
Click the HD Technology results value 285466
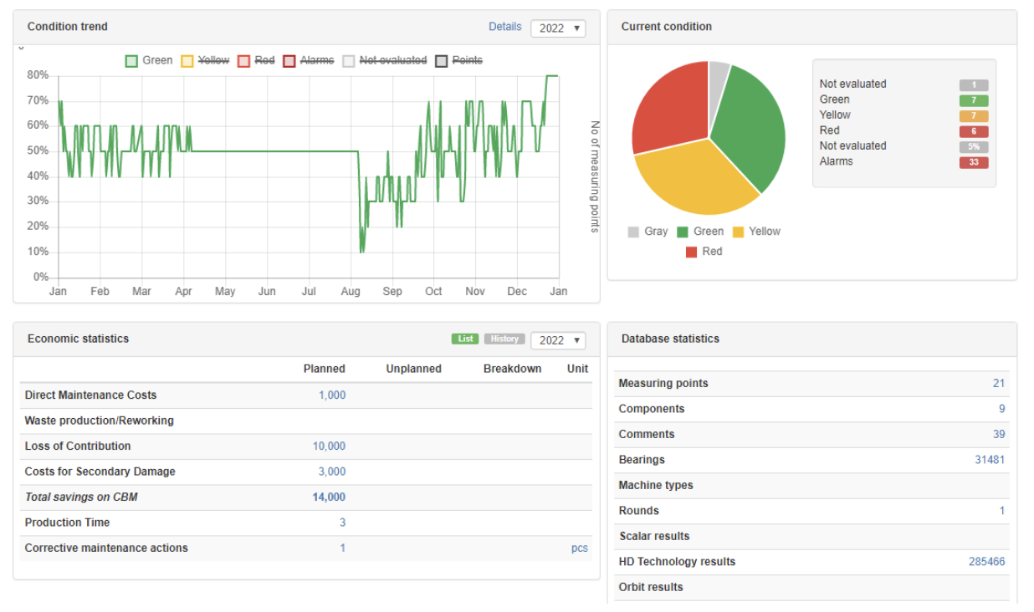click(x=986, y=562)
